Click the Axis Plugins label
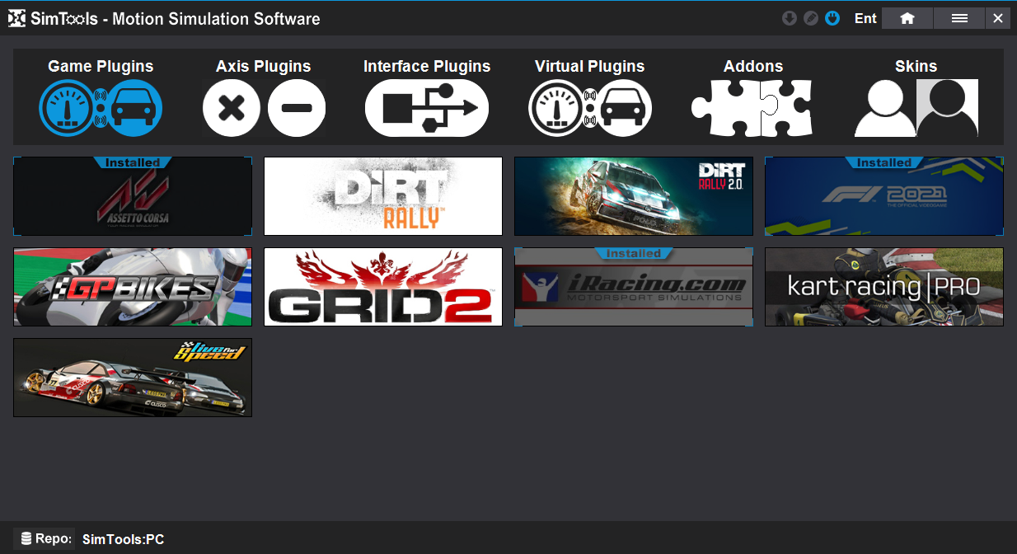The image size is (1017, 554). 264,67
